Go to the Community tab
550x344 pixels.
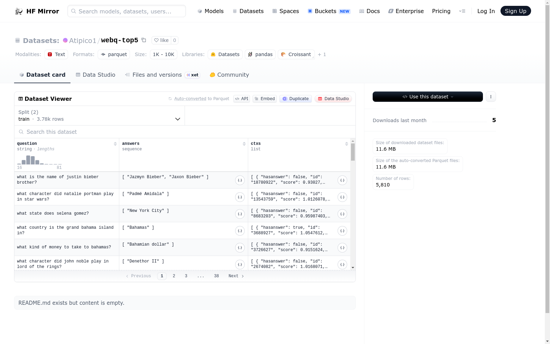pos(229,75)
